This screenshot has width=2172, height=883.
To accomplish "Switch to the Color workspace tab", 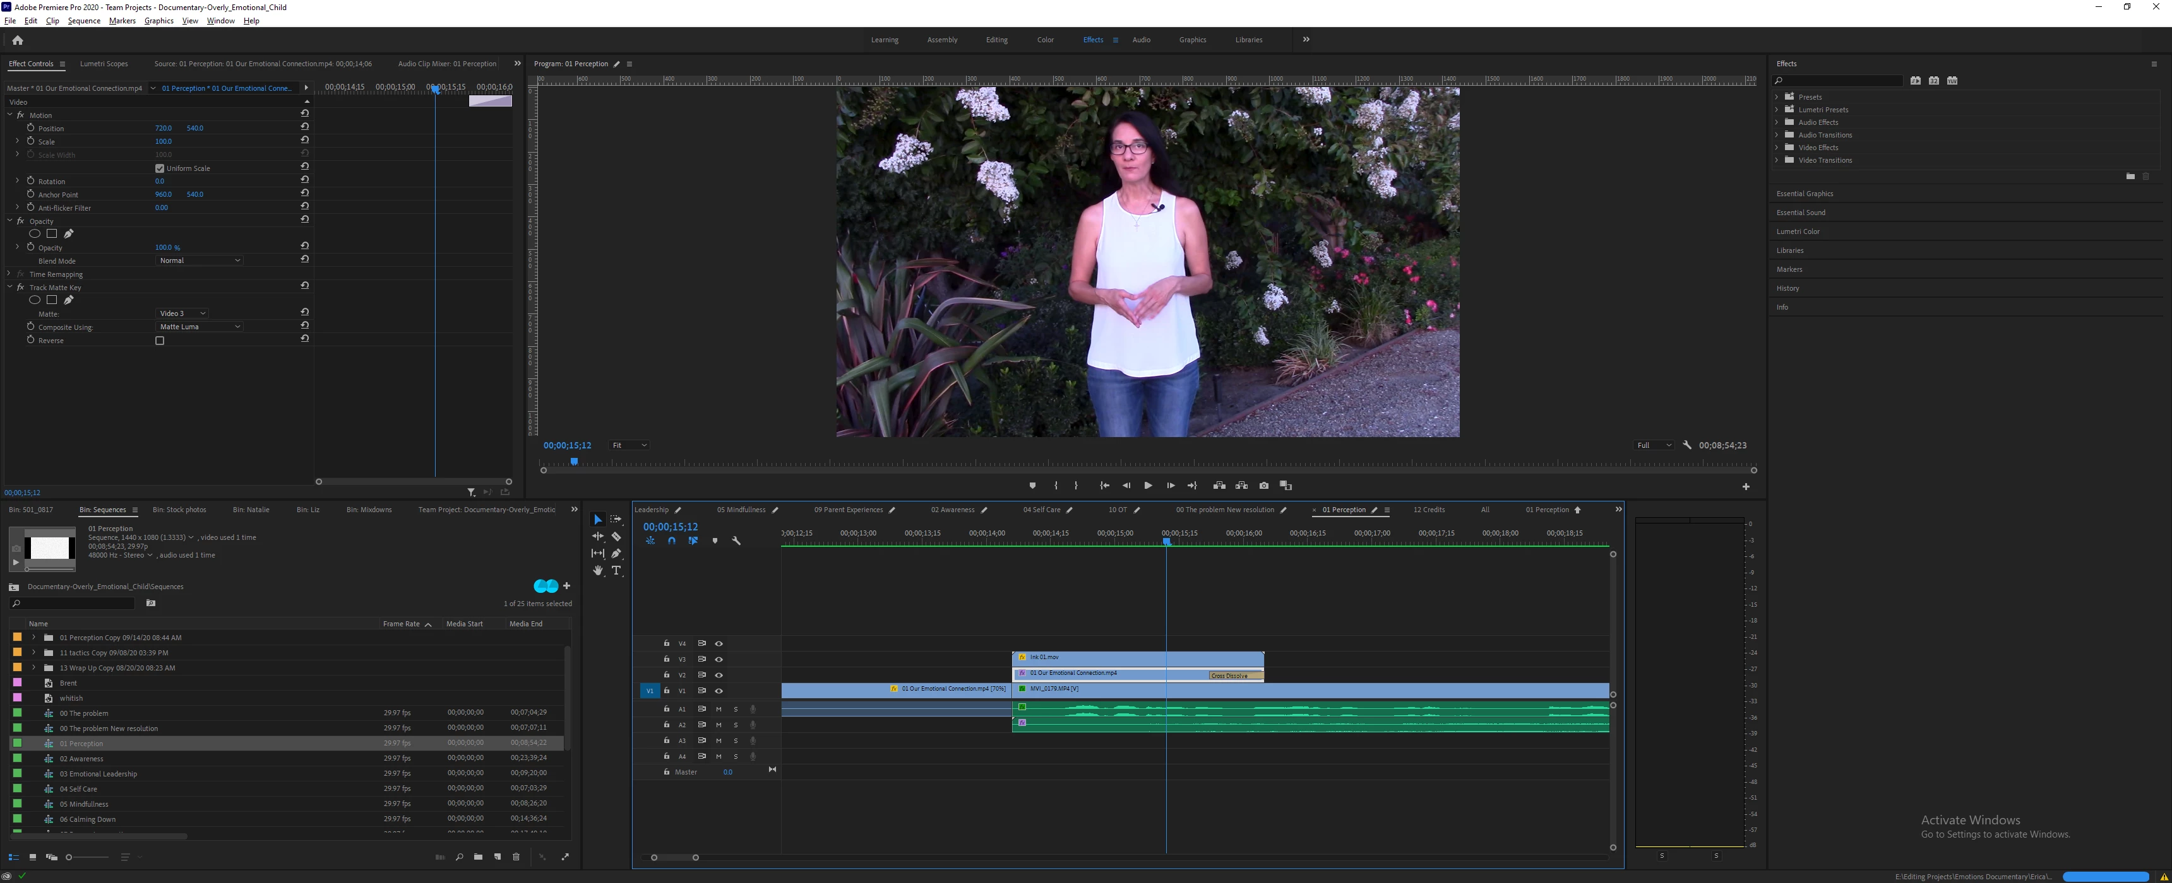I will pos(1045,40).
